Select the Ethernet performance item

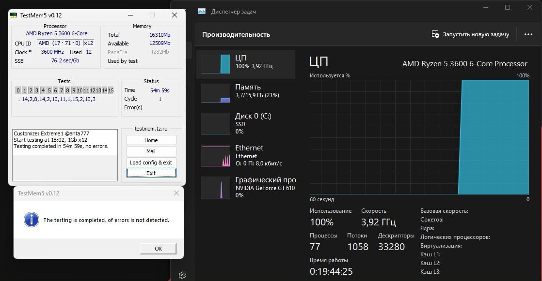click(246, 156)
